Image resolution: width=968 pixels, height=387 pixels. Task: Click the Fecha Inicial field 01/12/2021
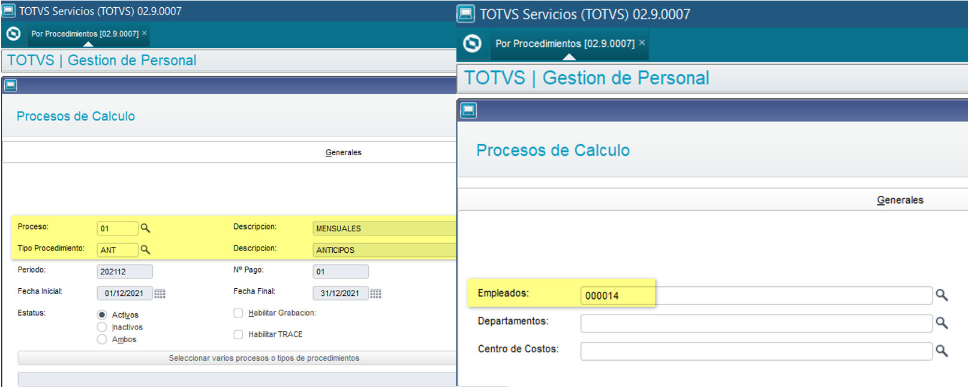click(x=125, y=293)
